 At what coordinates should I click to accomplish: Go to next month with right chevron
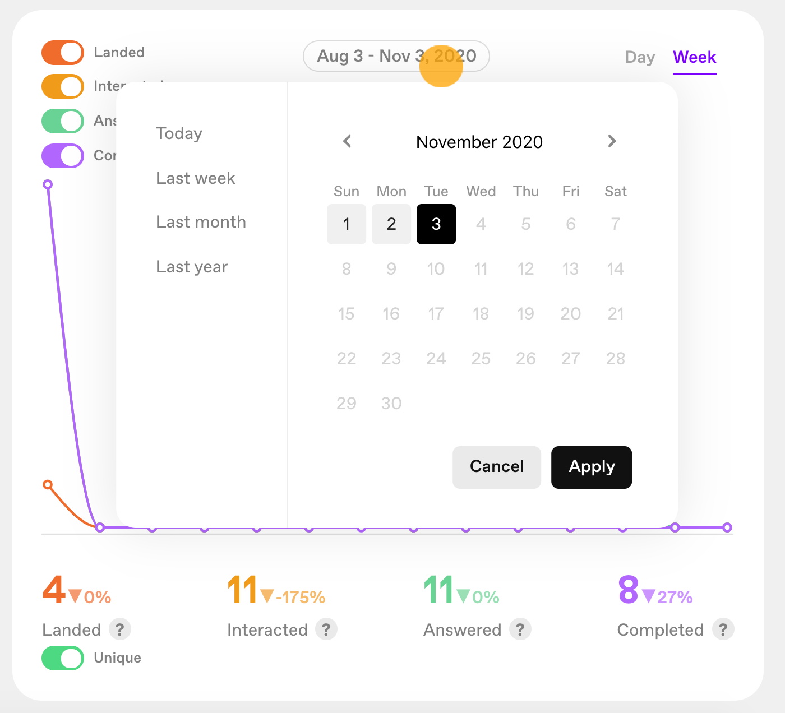612,141
